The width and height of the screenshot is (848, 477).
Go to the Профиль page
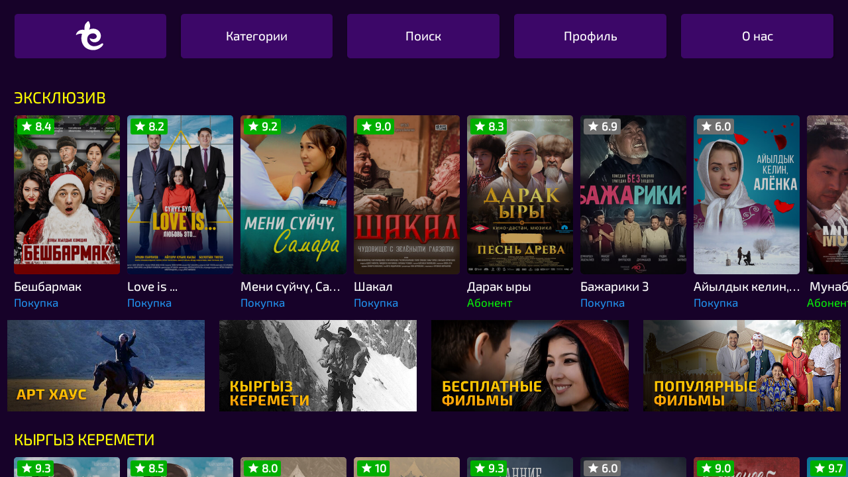pos(590,36)
